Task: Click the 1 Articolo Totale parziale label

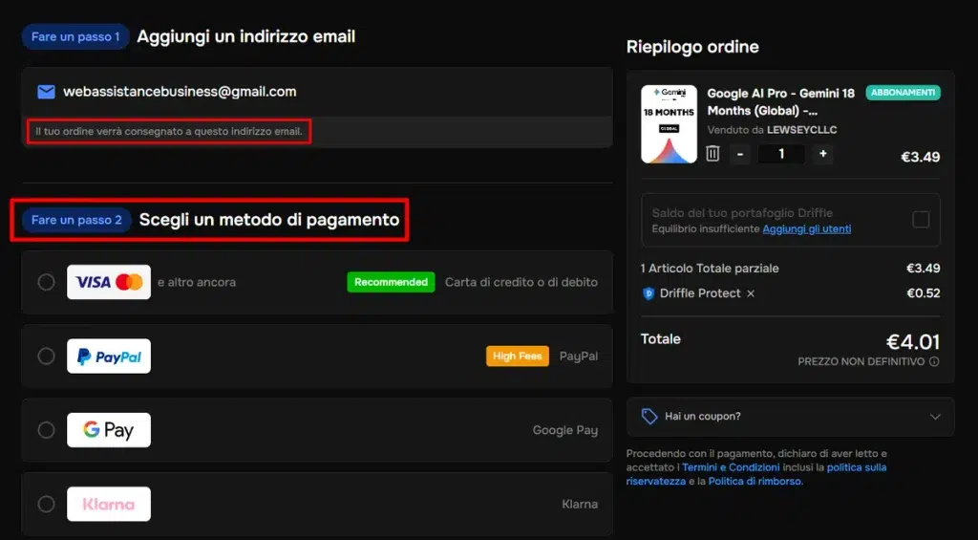Action: point(710,269)
